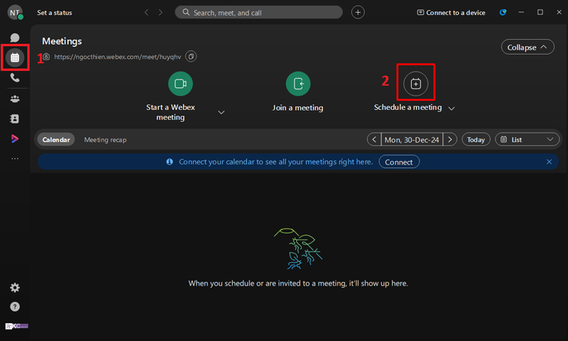Open Settings gear icon
The height and width of the screenshot is (341, 568).
pos(15,288)
